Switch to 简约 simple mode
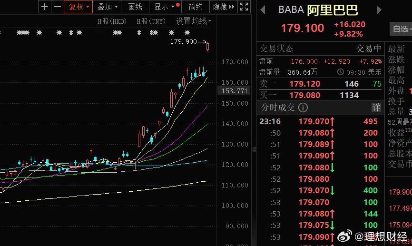 [196, 7]
